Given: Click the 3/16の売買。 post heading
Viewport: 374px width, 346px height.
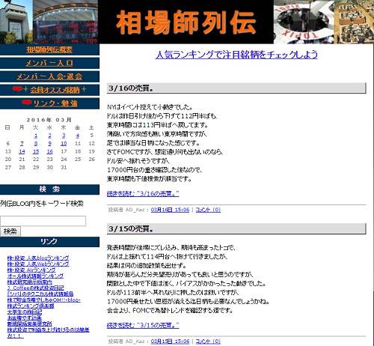Looking at the screenshot, I should (x=131, y=88).
